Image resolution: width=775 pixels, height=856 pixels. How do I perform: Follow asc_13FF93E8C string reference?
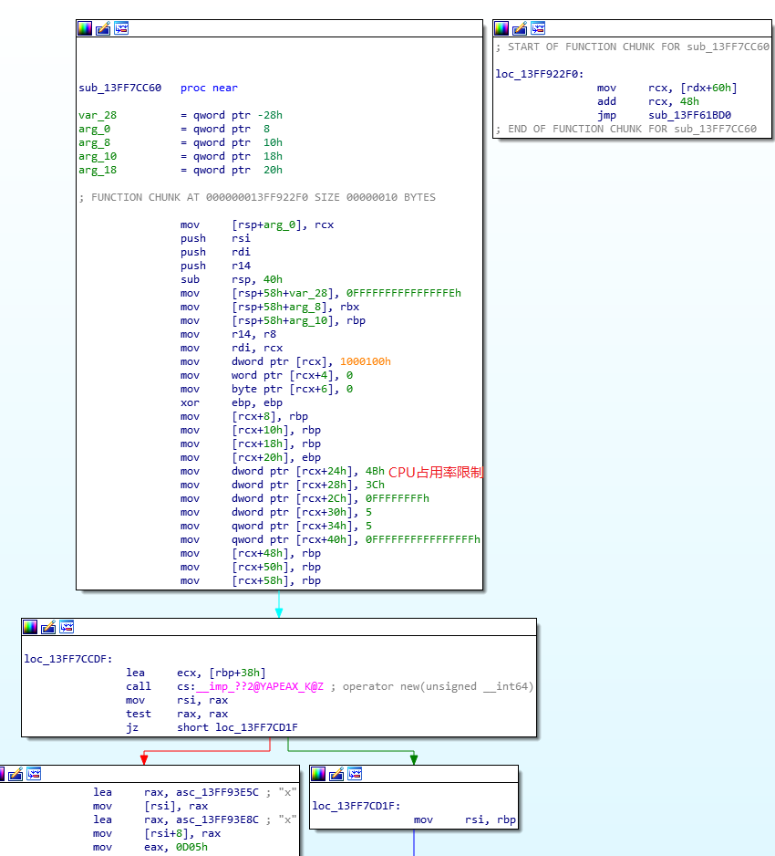click(x=217, y=819)
